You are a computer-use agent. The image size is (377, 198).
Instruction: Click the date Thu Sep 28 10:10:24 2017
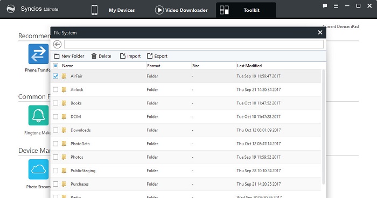pos(259,171)
